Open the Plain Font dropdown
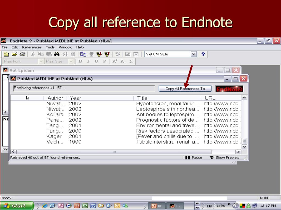281x210 pixels. 41,61
